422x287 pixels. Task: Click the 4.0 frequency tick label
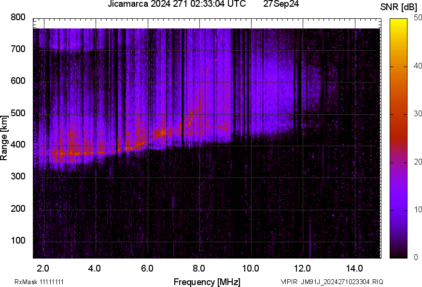pos(95,269)
